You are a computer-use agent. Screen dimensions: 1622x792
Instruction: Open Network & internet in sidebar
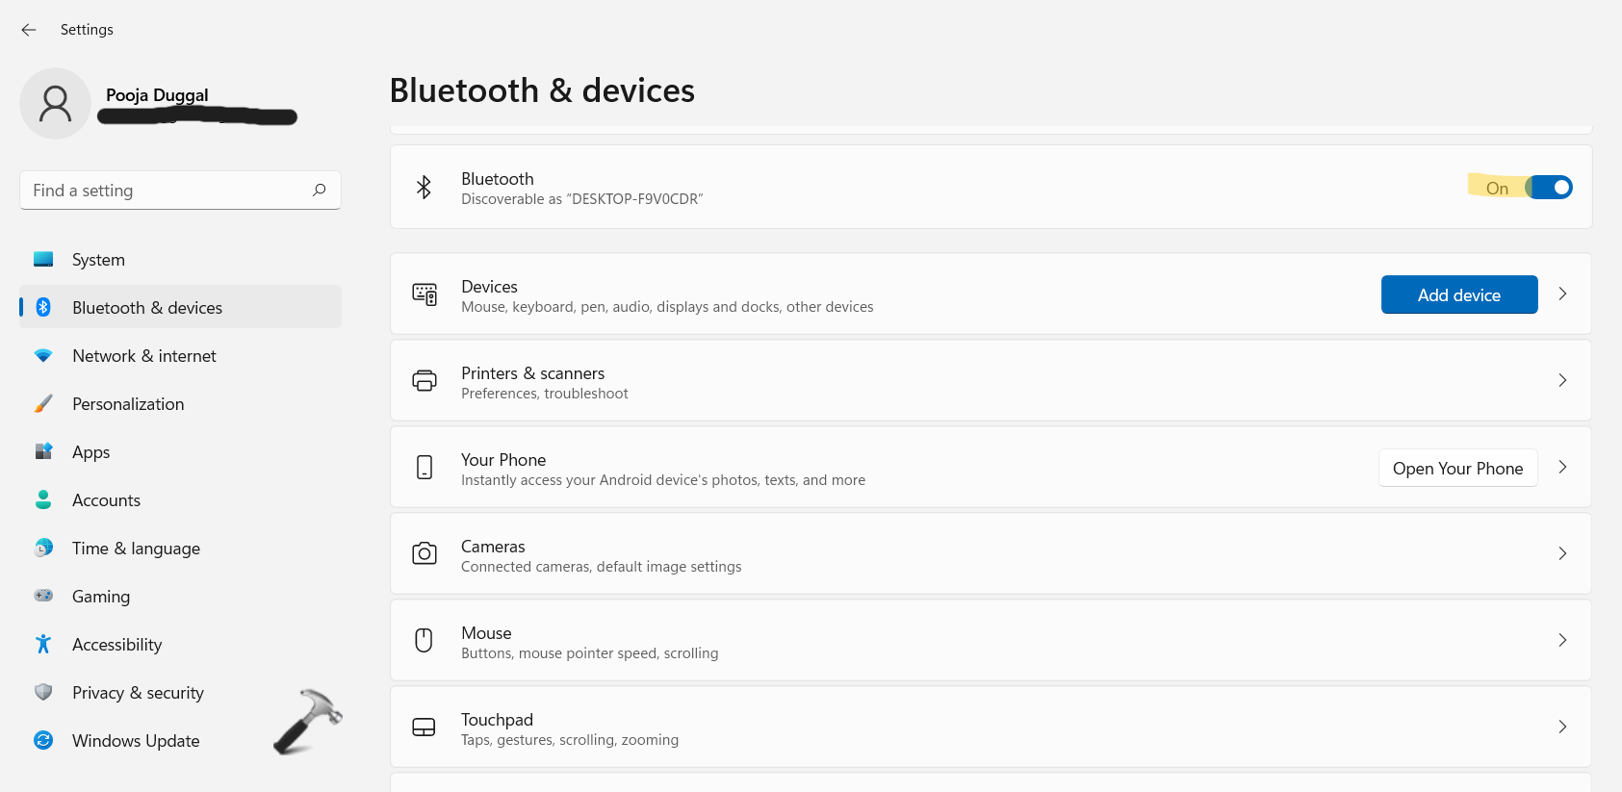click(x=144, y=356)
